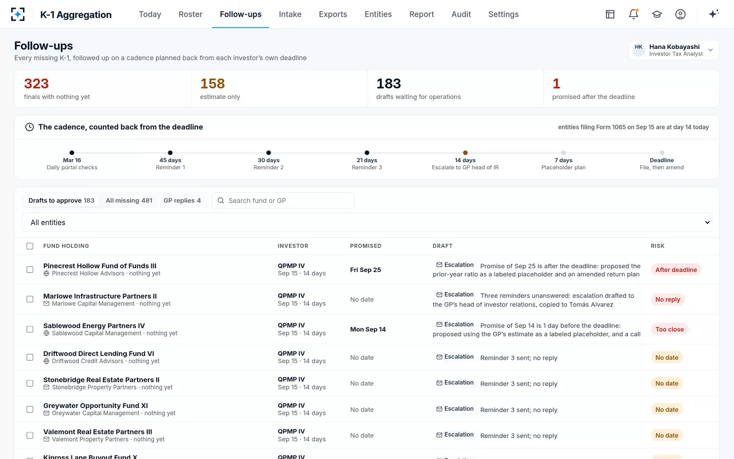The height and width of the screenshot is (459, 734).
Task: Click the globe icon next to Pinecrest Hollow Advisors
Action: (46, 273)
